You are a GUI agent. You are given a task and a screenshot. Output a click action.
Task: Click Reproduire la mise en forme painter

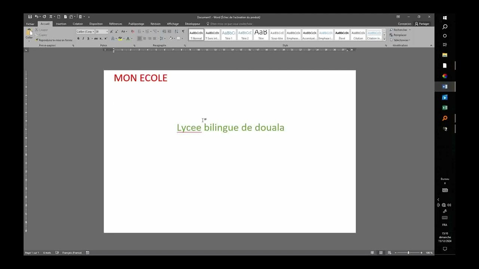coord(54,40)
